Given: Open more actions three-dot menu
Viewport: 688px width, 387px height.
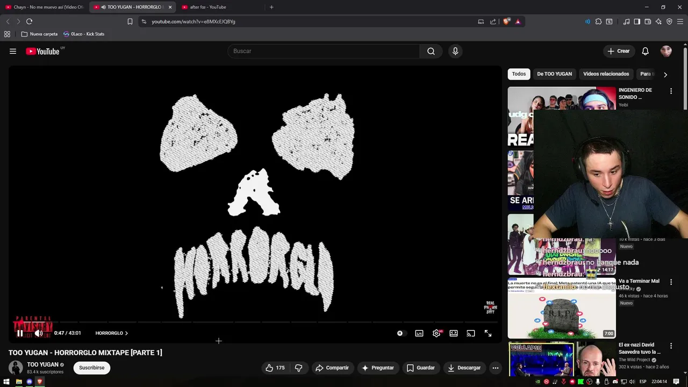Looking at the screenshot, I should tap(496, 368).
